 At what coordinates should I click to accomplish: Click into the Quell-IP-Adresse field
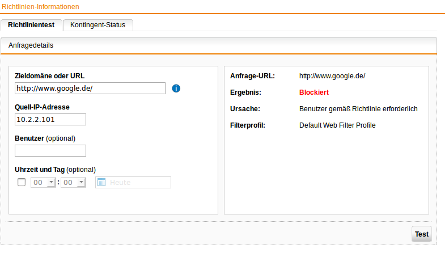[x=50, y=120]
